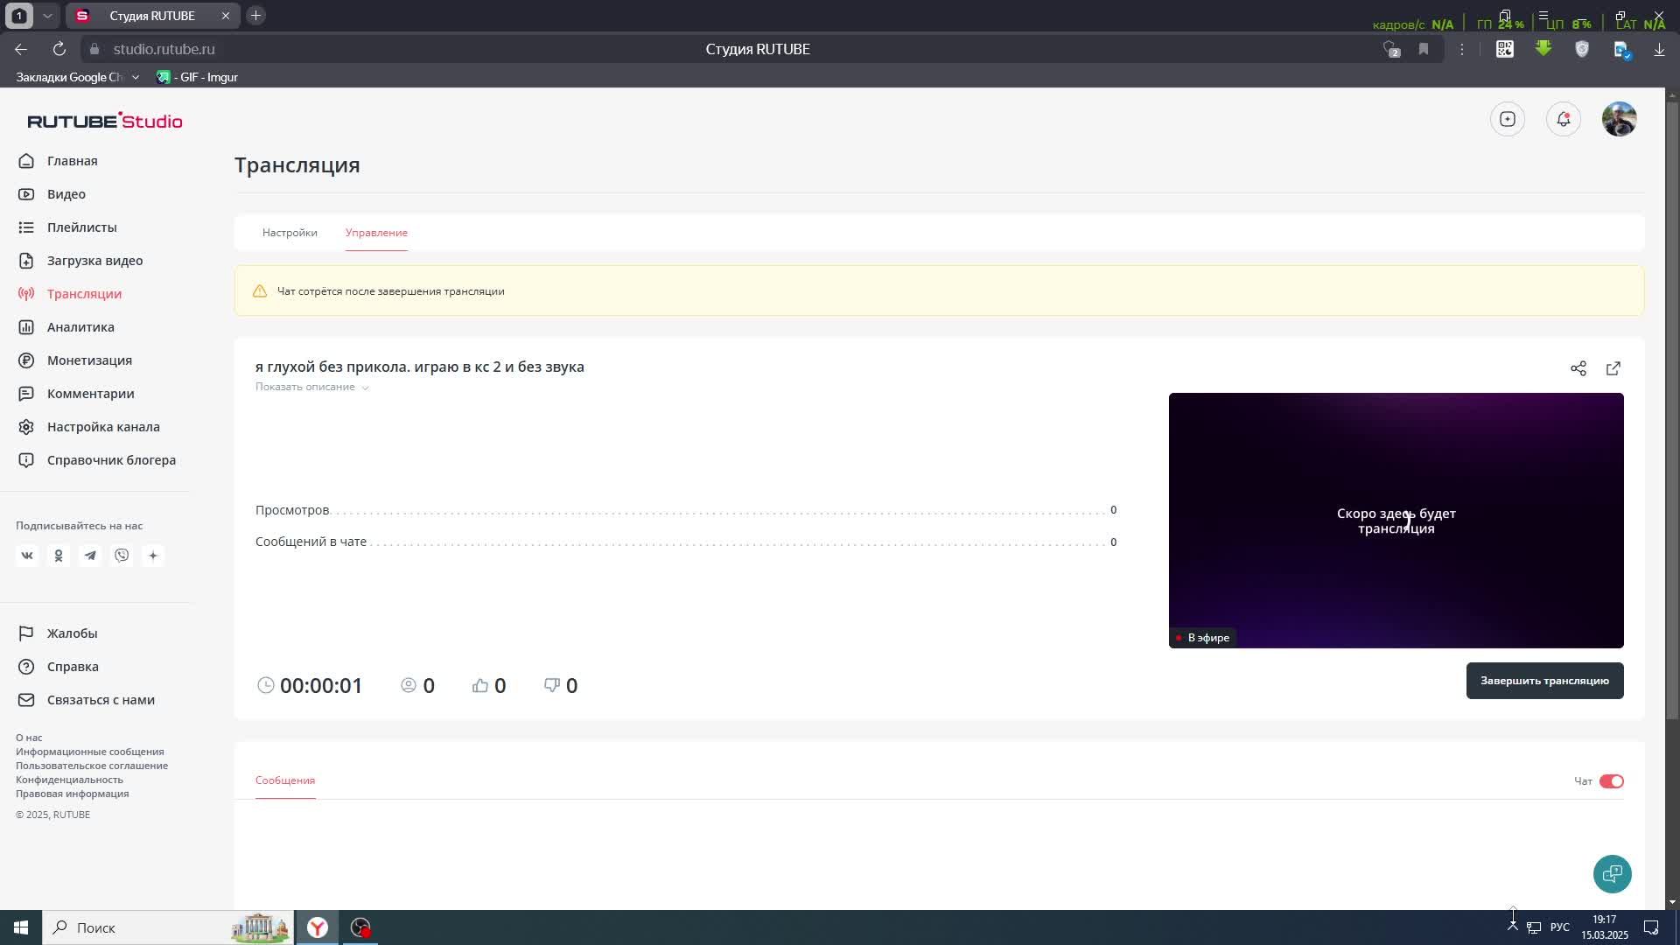Open the Dzen star social icon

coord(153,556)
